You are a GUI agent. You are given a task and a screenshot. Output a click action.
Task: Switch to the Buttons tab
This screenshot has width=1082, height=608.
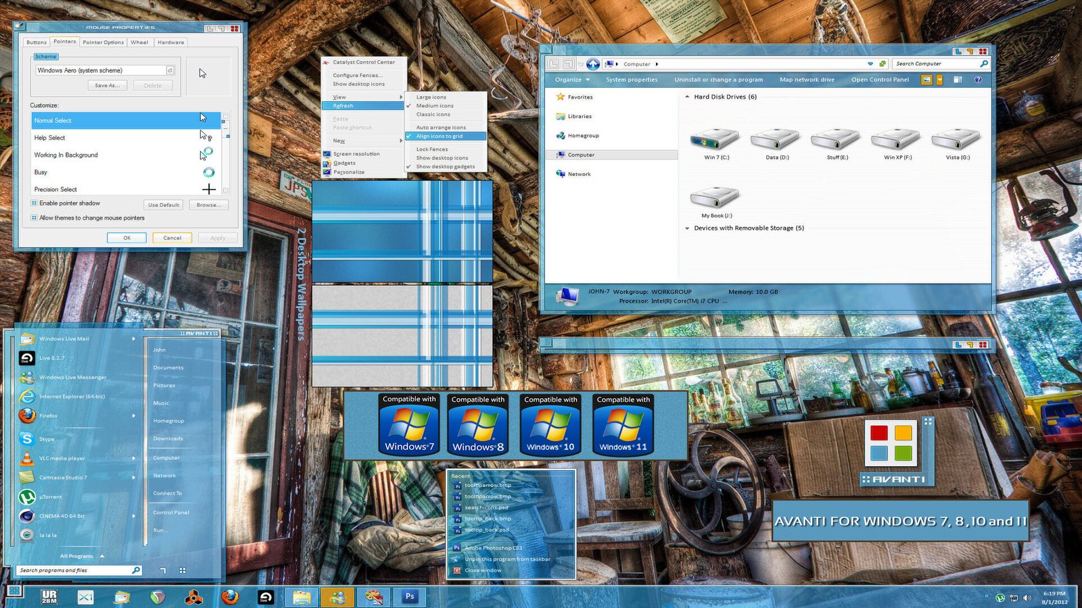[x=37, y=42]
